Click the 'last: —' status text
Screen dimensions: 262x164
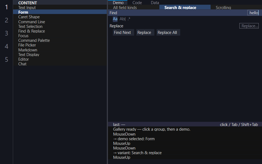click(x=119, y=125)
